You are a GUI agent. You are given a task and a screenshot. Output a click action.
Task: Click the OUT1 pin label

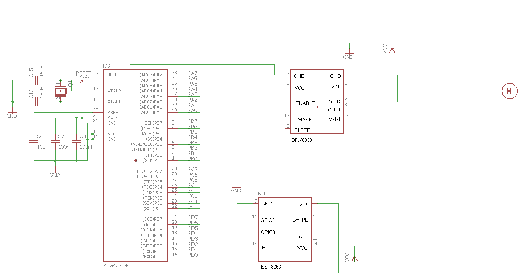point(334,110)
